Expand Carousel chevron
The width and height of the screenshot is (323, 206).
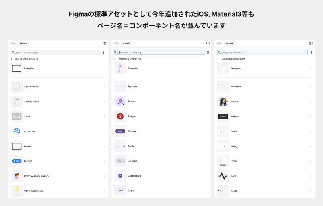(208, 161)
